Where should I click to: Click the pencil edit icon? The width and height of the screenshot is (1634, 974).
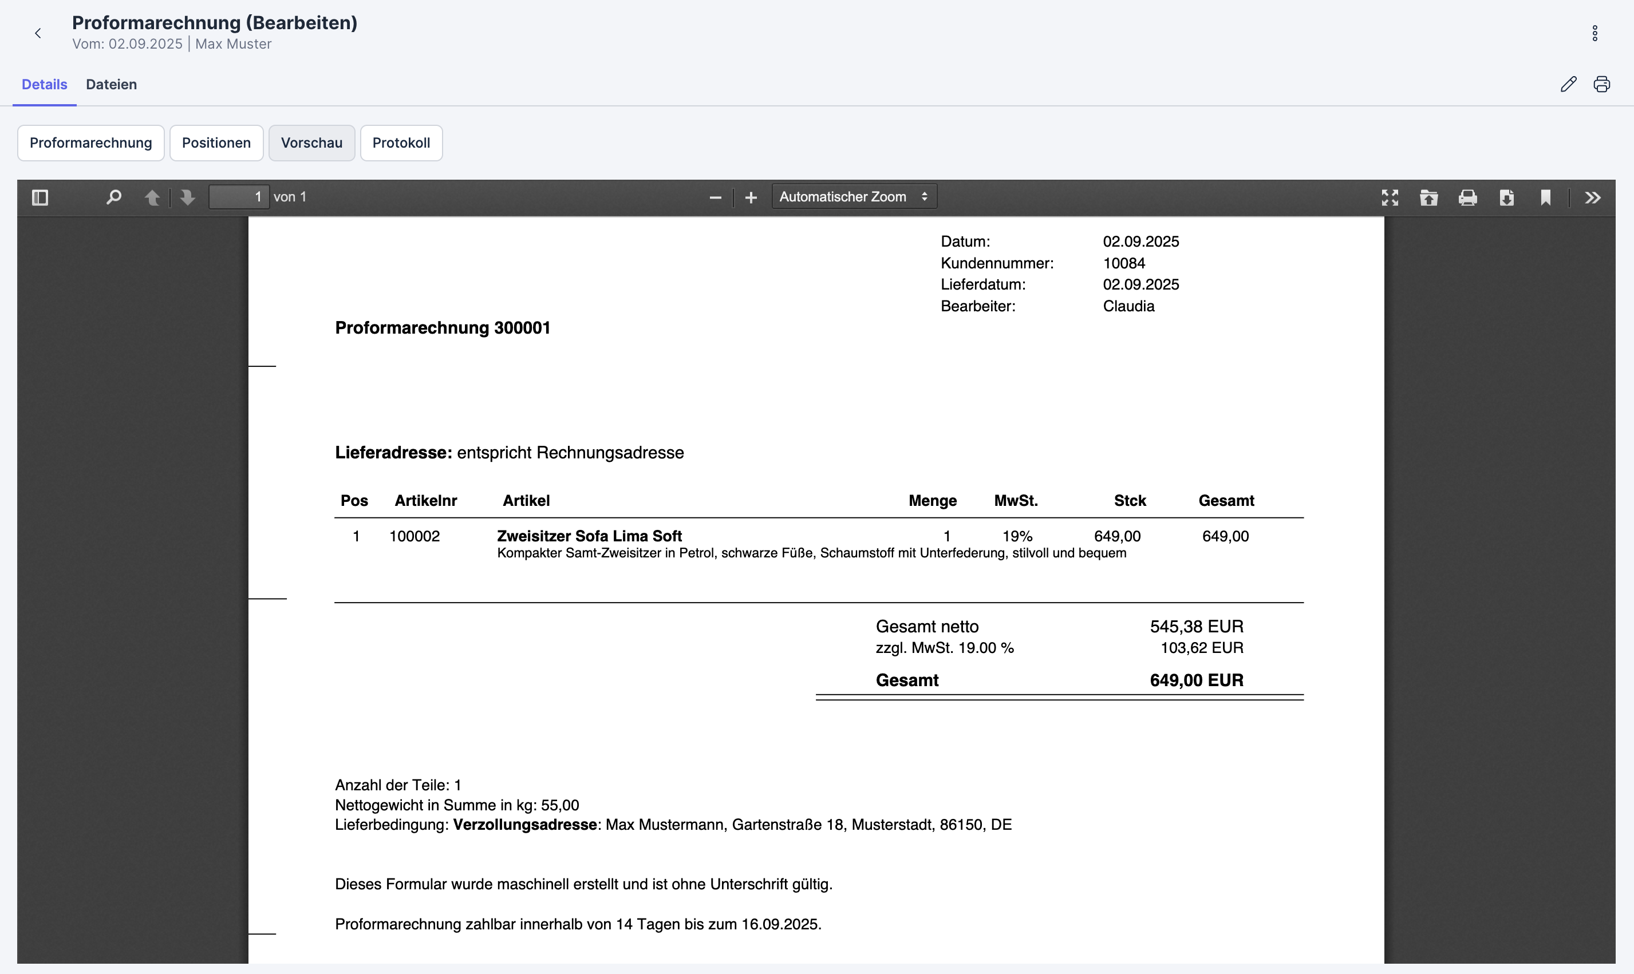click(x=1568, y=84)
